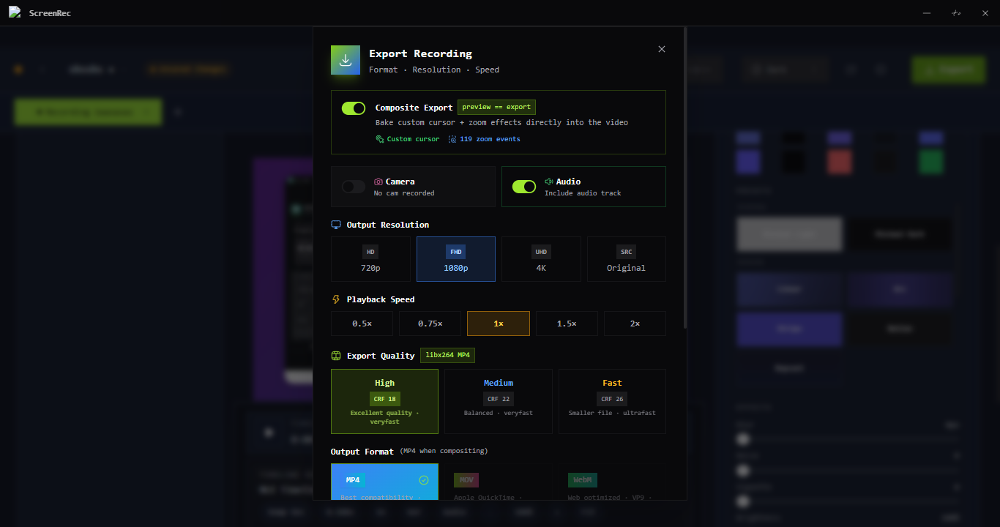Click the libx264 MP4 badge
1000x527 pixels.
447,355
